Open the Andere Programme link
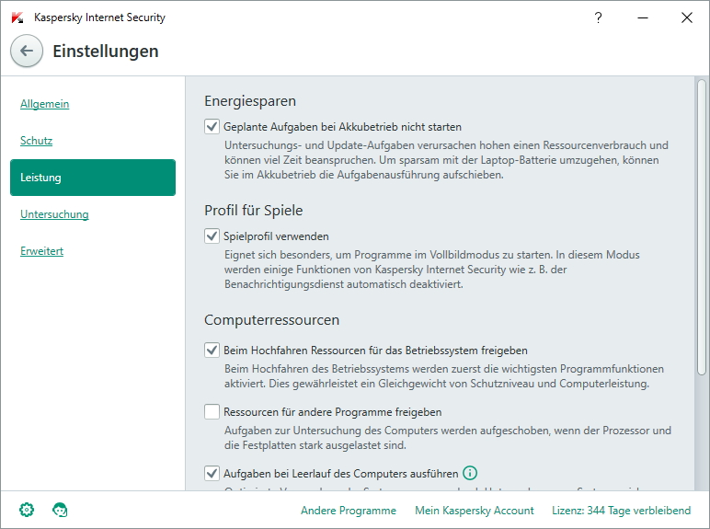 [349, 511]
